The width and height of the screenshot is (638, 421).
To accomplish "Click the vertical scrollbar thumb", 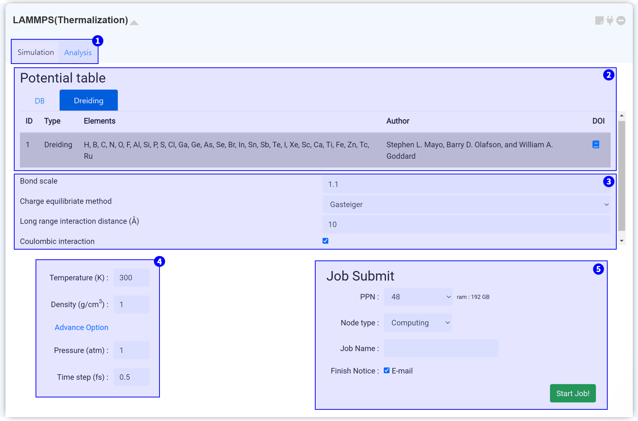I will pyautogui.click(x=622, y=176).
